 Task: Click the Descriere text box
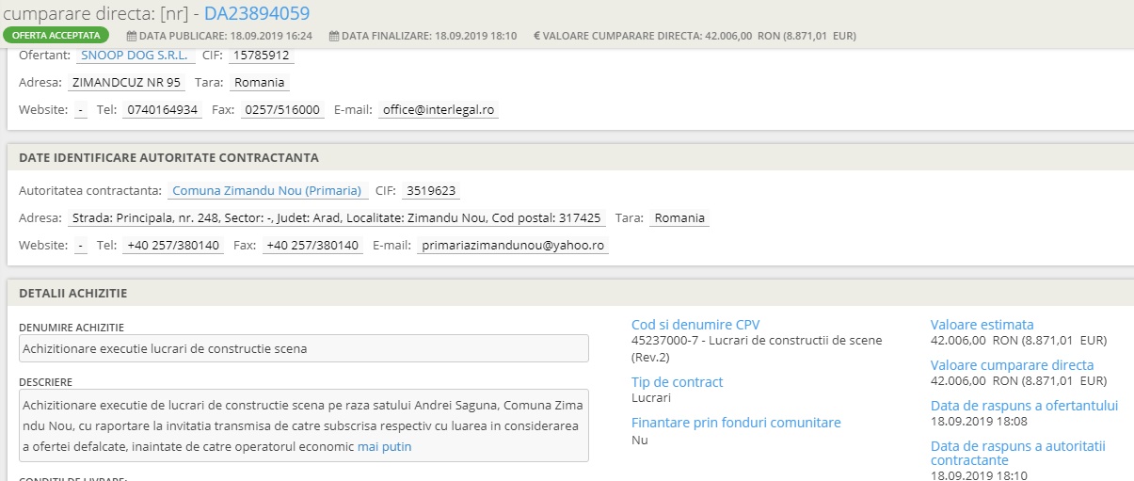303,425
